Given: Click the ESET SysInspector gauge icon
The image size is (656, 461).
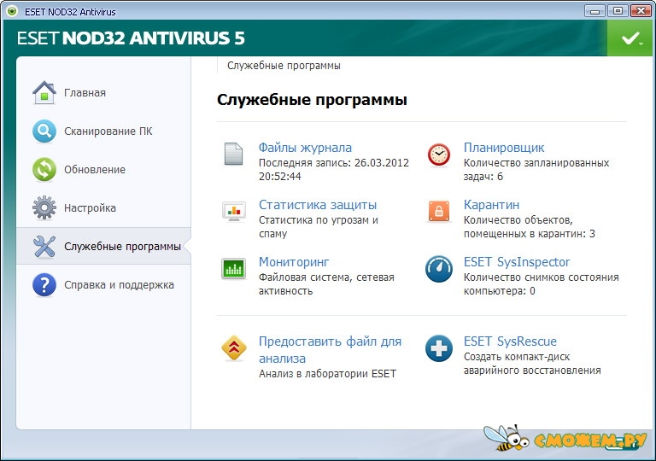Looking at the screenshot, I should pos(439,269).
